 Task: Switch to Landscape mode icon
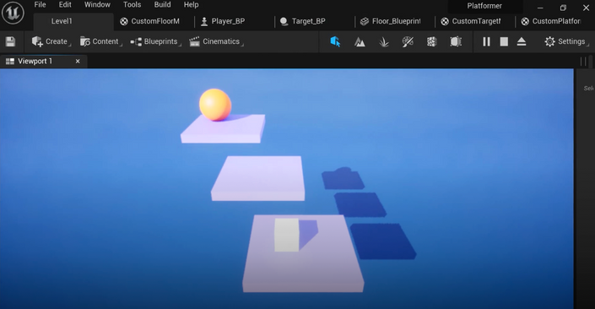click(360, 41)
